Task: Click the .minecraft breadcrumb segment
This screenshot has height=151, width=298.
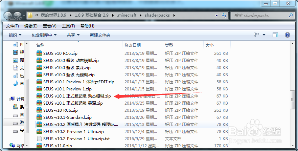Action: [x=127, y=15]
